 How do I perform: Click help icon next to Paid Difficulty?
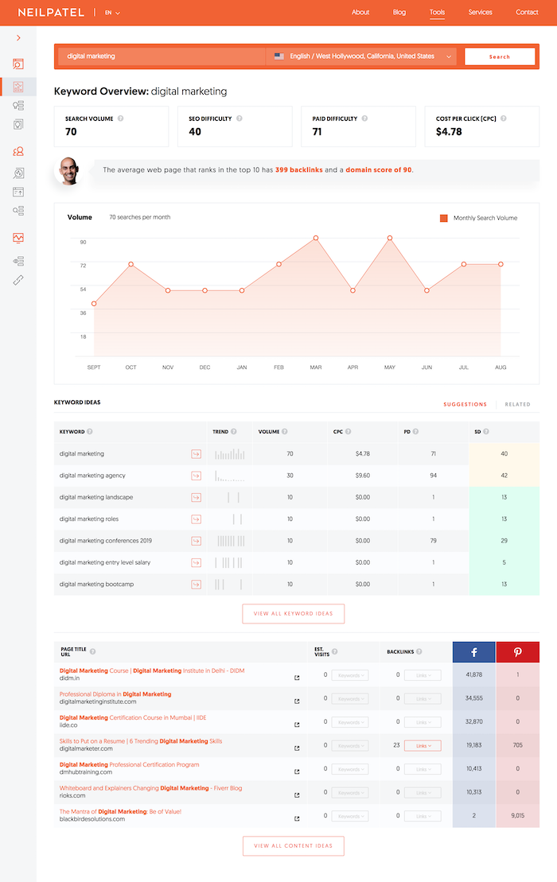click(364, 119)
